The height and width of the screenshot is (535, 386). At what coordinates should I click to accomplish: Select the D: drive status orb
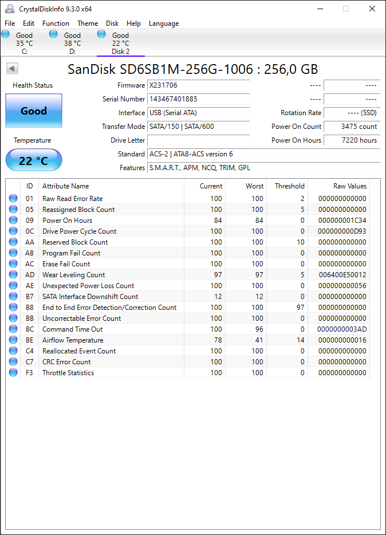(x=53, y=34)
